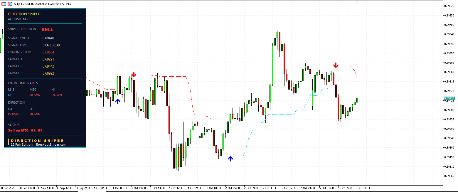This screenshot has width=458, height=192.
Task: Click the 0.69740 price axis label
Action: (x=449, y=34)
